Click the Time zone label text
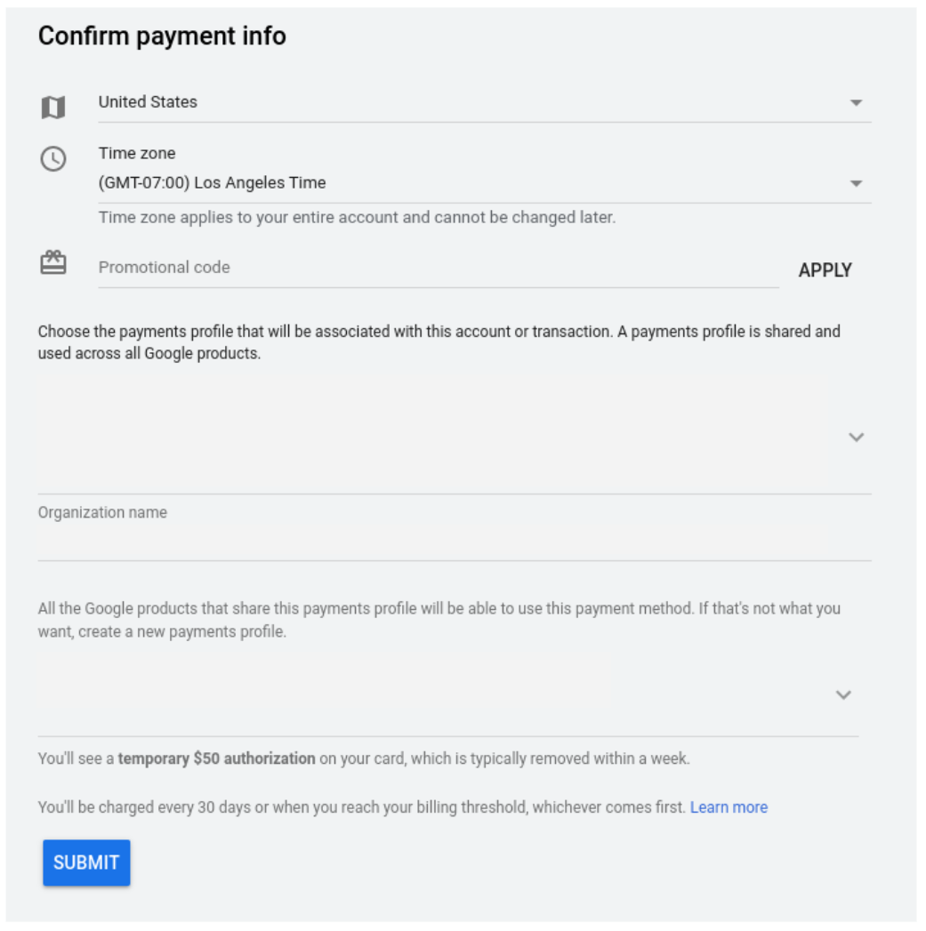This screenshot has width=926, height=931. [x=137, y=153]
